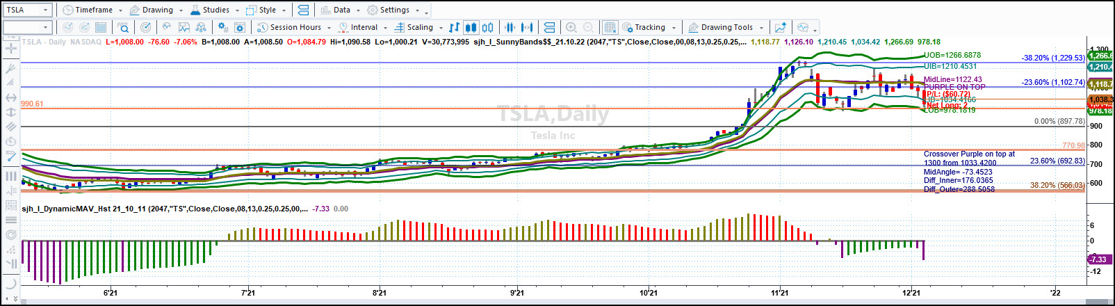1115x306 pixels.
Task: Toggle the chart grid selection icon
Action: 610,27
